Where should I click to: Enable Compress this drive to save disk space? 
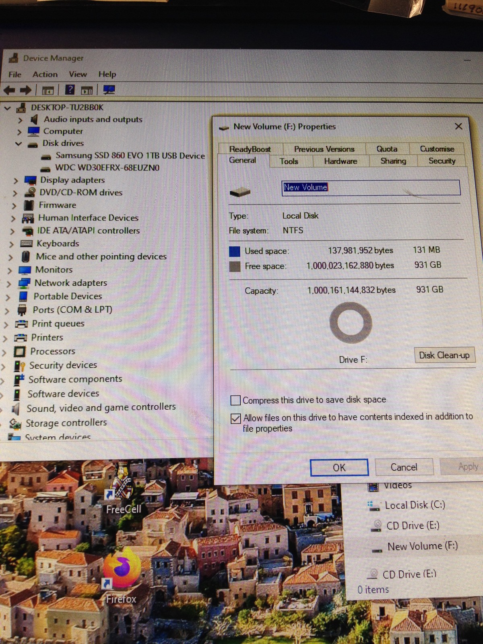(235, 400)
